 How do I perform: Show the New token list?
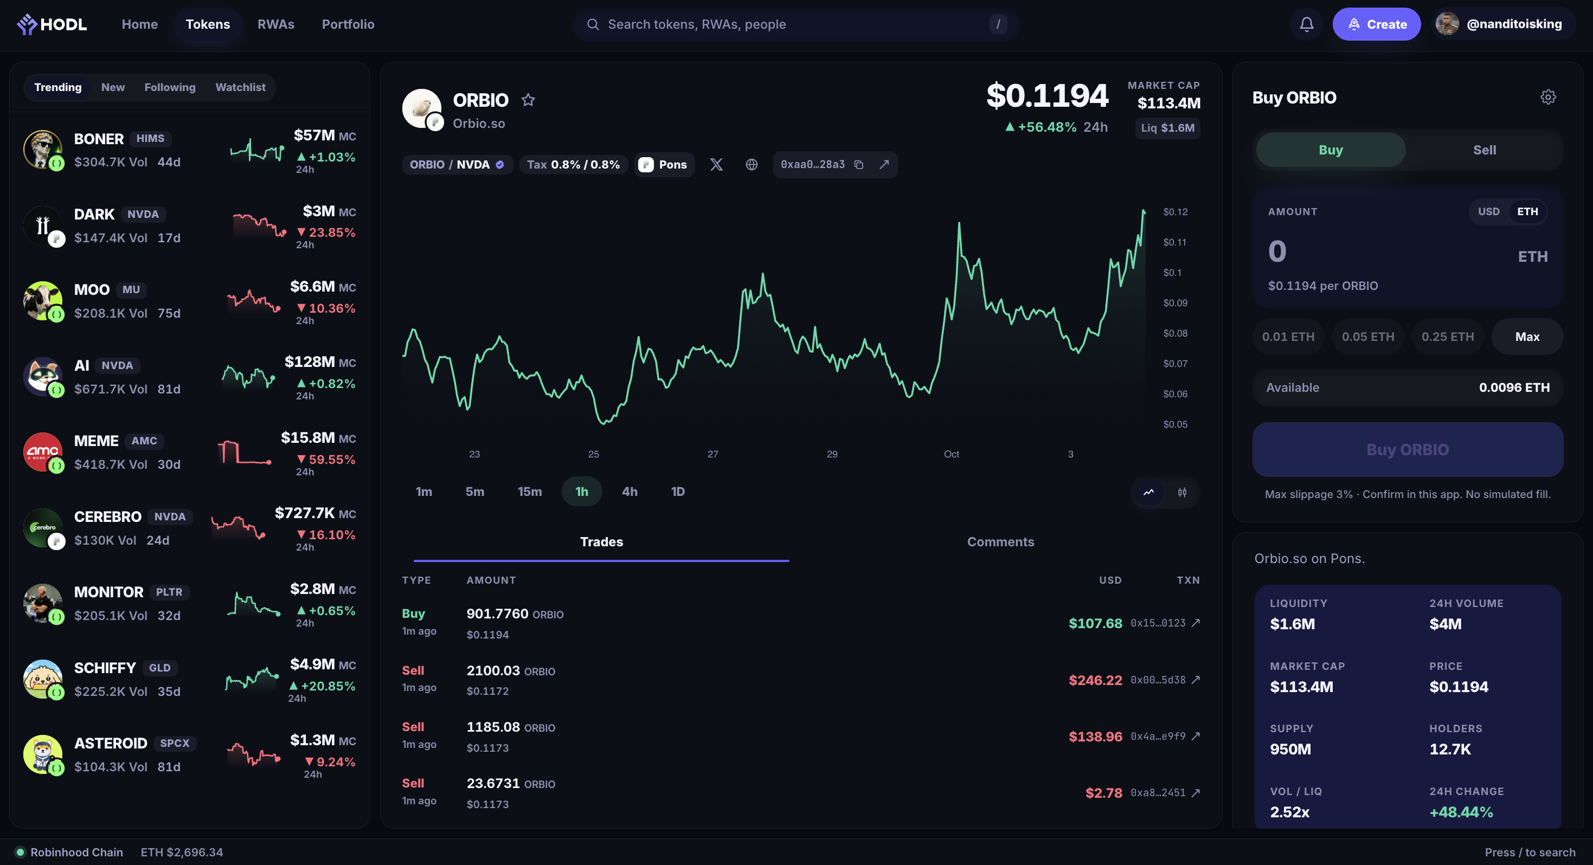click(113, 87)
